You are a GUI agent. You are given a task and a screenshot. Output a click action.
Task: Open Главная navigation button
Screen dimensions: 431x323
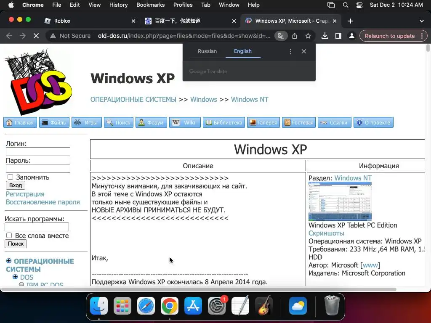20,122
